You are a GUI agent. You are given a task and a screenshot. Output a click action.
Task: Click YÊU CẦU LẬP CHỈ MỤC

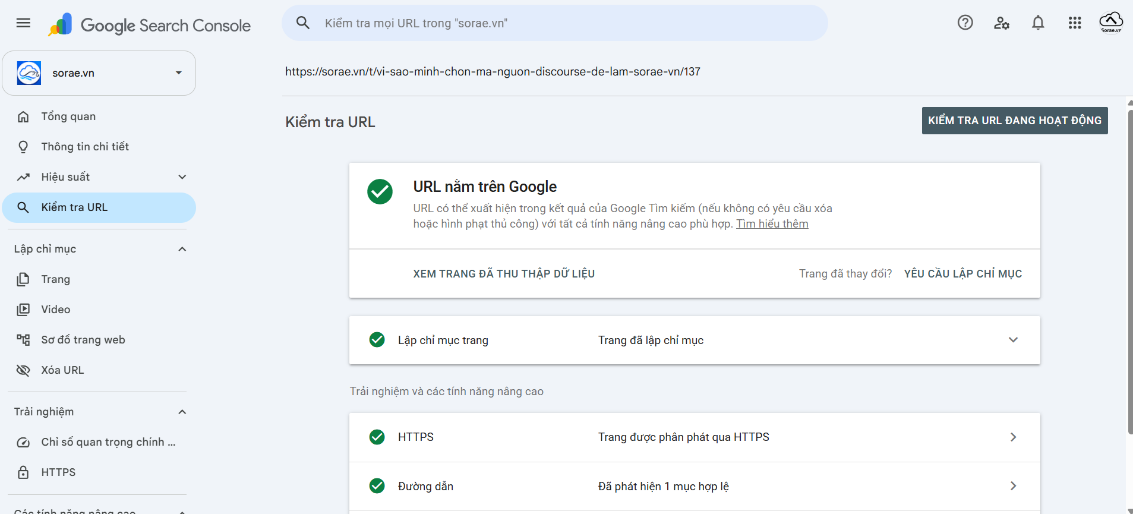point(963,273)
